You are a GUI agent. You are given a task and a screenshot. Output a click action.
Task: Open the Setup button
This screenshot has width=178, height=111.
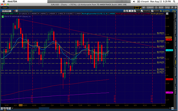[167, 8]
